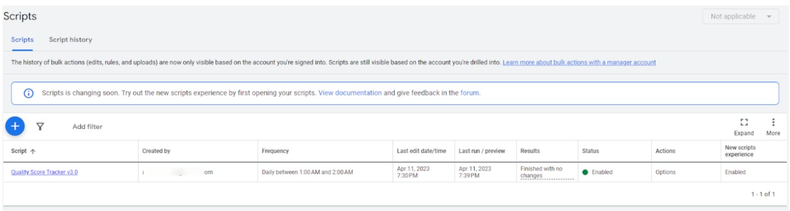The width and height of the screenshot is (790, 211).
Task: Click the Expand table icon
Action: 744,122
